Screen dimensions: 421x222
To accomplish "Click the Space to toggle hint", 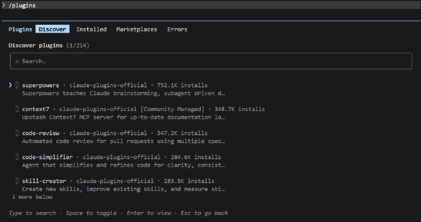I will 91,213.
